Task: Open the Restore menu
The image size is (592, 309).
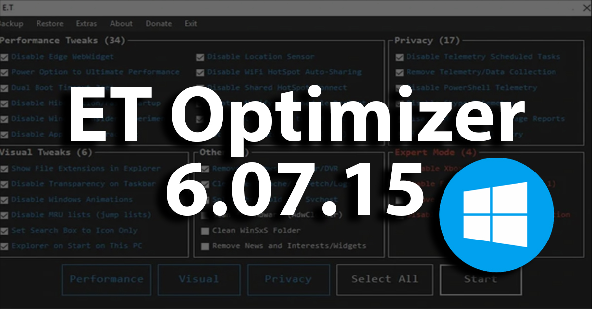Action: [x=50, y=24]
